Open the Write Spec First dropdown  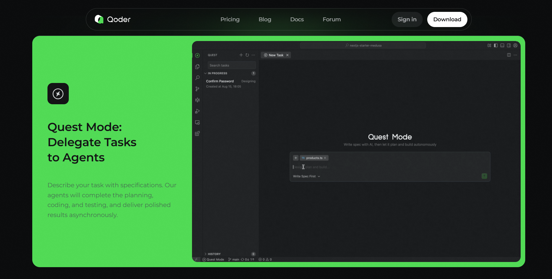click(x=306, y=176)
